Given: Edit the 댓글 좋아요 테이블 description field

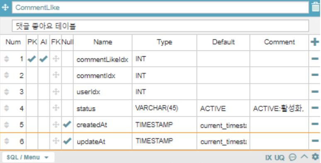Looking at the screenshot, I should point(160,26).
